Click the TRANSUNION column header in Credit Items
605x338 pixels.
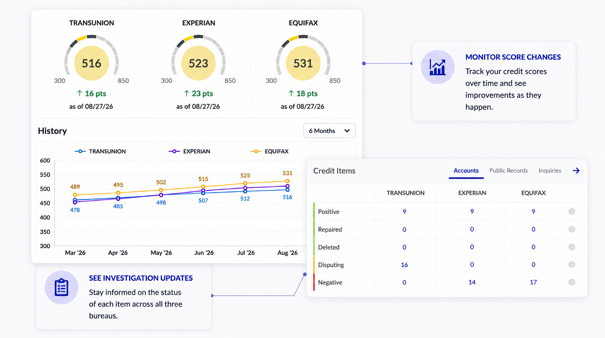[x=405, y=193]
